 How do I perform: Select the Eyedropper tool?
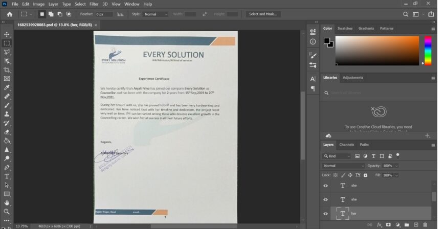pos(7,87)
